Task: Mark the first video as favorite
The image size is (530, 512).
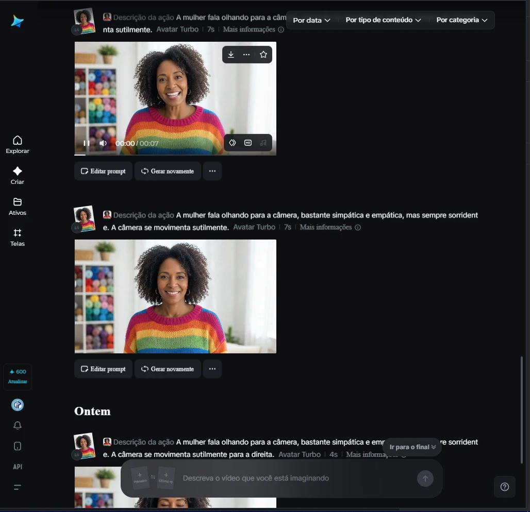Action: [263, 55]
